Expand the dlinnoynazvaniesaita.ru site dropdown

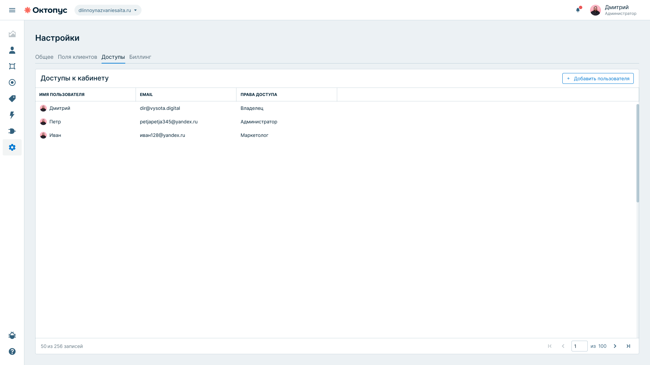(x=108, y=10)
